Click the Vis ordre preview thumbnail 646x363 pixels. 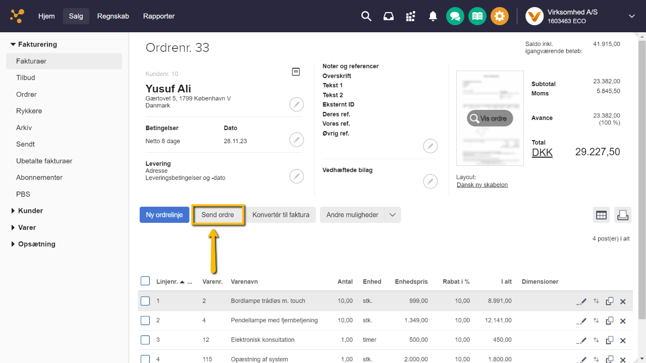490,118
